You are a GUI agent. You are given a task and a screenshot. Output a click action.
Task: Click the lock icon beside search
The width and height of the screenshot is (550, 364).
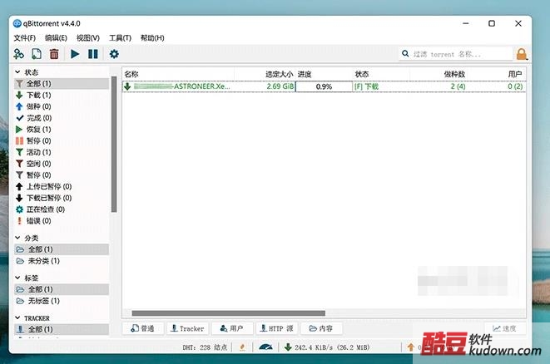tap(522, 54)
